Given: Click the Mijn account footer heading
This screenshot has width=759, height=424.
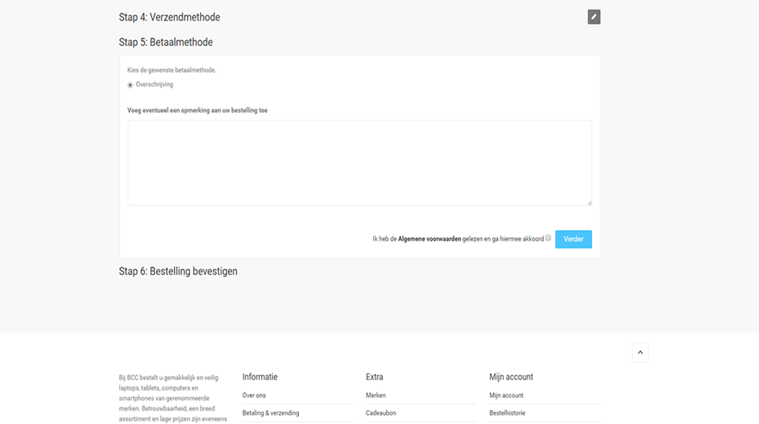Looking at the screenshot, I should (x=511, y=377).
